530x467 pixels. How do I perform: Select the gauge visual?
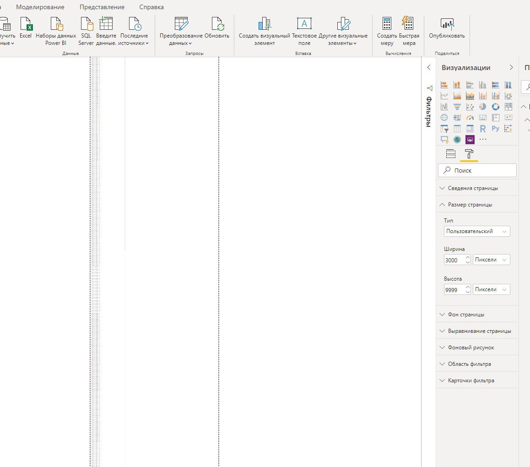[470, 117]
